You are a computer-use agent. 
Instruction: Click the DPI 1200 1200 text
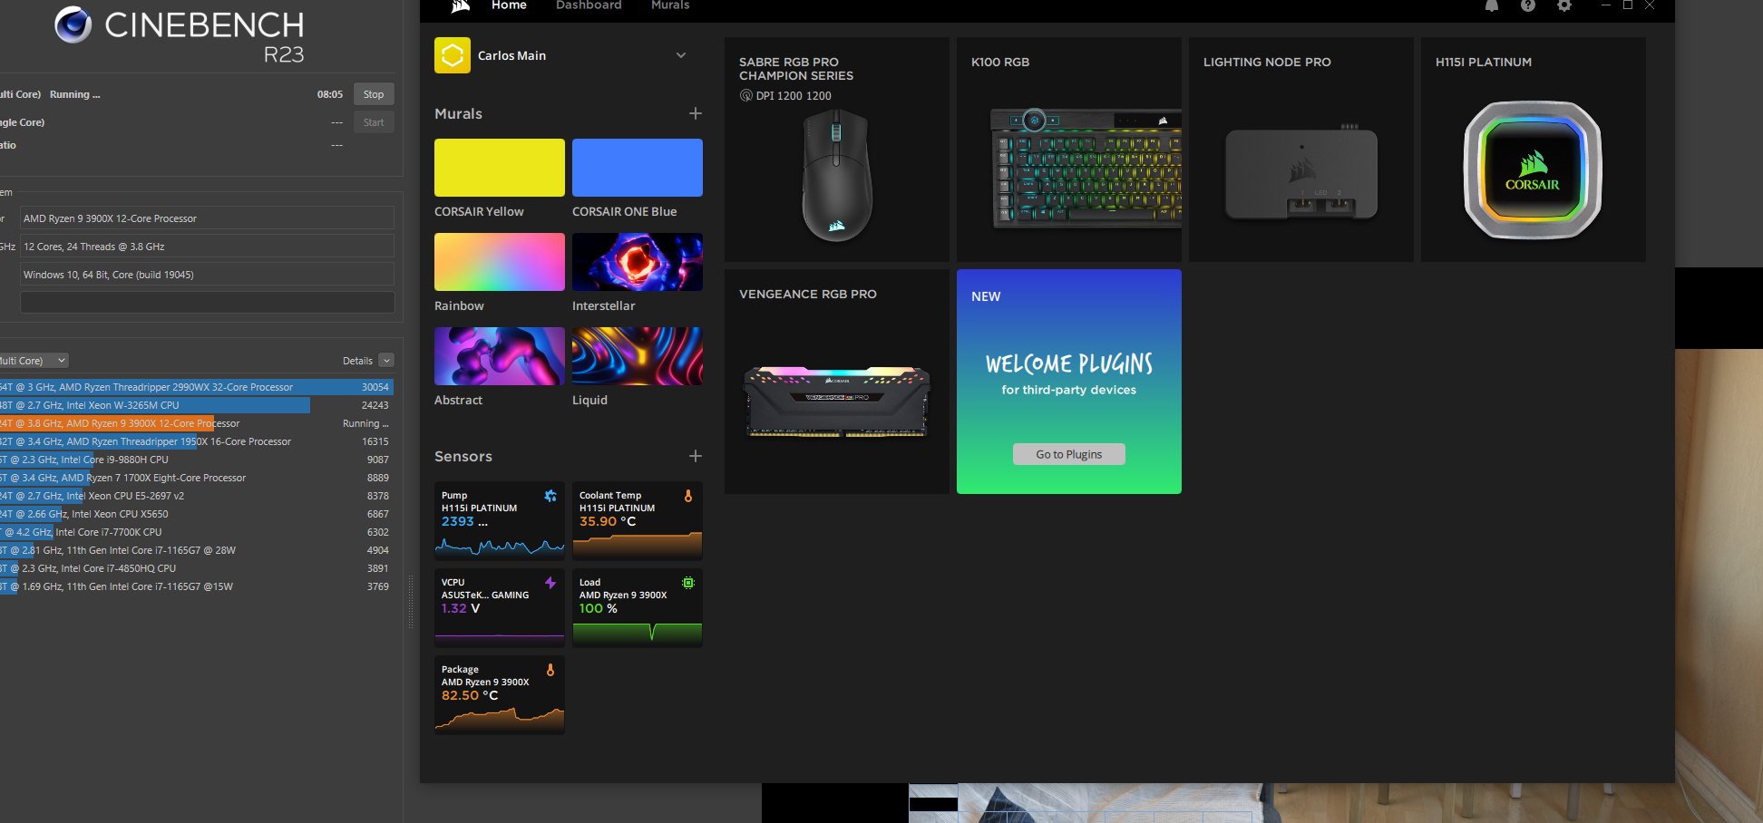click(794, 95)
